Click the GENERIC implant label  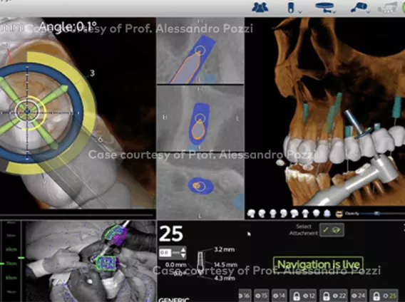click(x=173, y=300)
